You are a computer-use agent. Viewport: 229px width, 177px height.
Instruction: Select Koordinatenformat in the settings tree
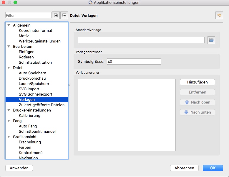click(36, 30)
